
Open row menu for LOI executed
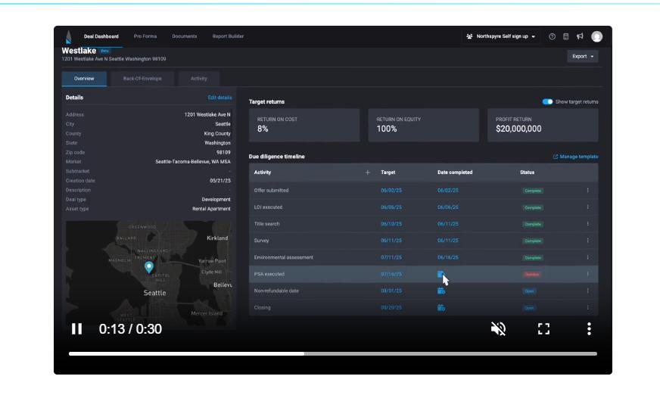click(x=587, y=207)
